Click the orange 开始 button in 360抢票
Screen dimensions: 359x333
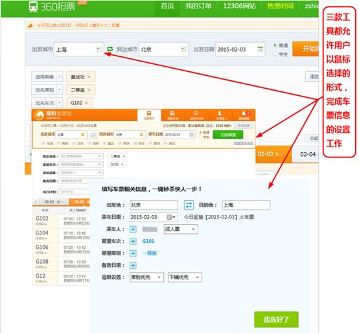tap(305, 49)
